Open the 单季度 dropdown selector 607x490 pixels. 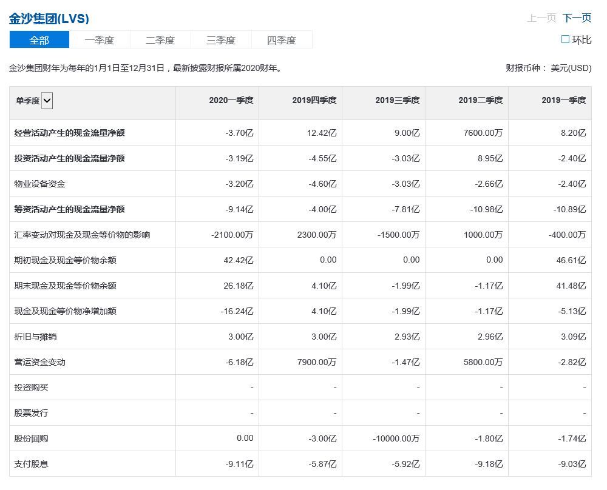(x=47, y=101)
